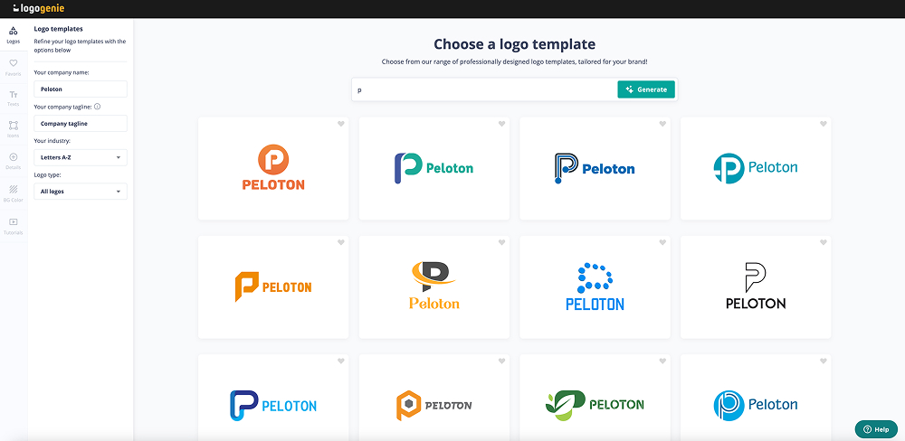
Task: Open the Details sidebar tab
Action: [14, 161]
